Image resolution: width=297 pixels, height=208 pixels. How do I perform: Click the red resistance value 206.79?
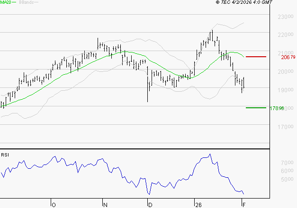[x=288, y=57]
